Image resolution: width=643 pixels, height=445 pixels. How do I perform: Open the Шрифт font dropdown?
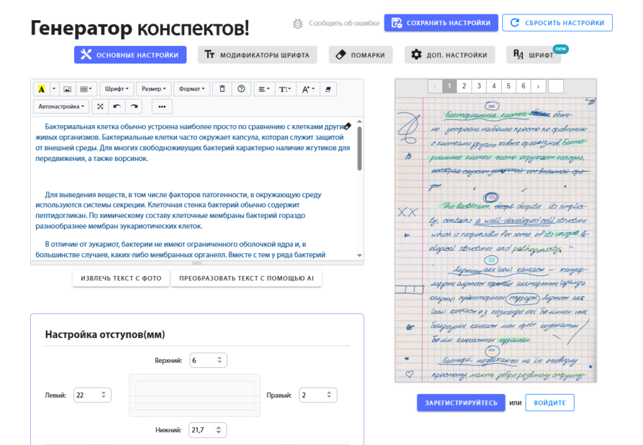117,89
